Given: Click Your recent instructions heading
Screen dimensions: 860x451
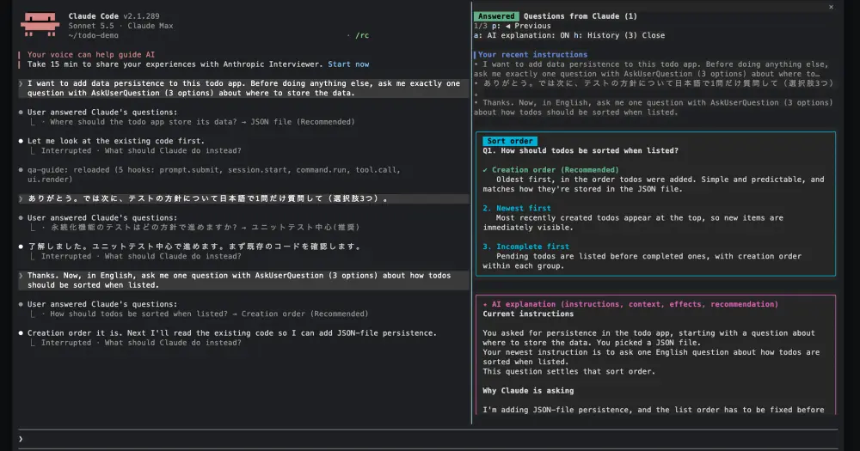Looking at the screenshot, I should (x=532, y=55).
